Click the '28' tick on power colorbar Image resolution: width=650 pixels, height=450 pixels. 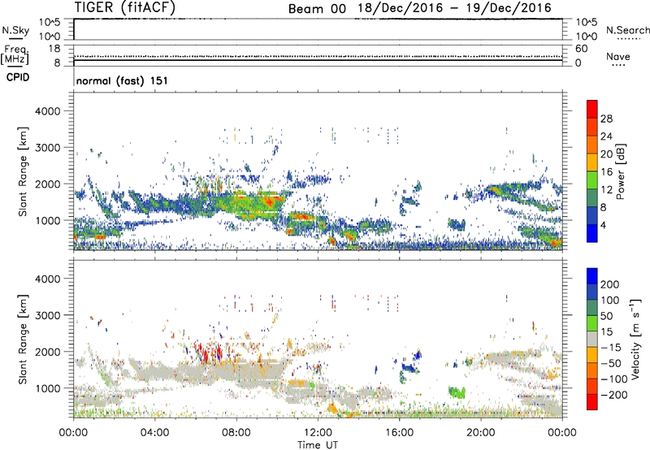(606, 119)
